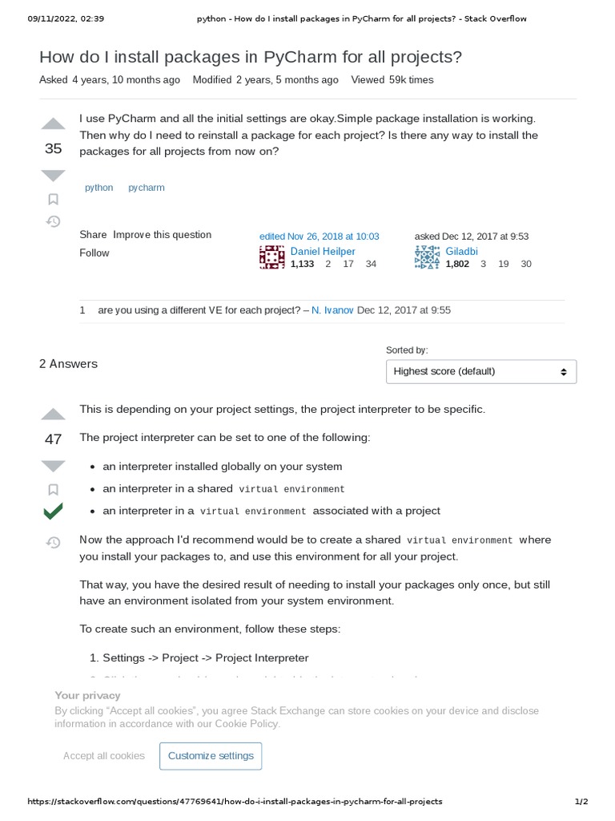This screenshot has width=615, height=821.
Task: Upvote the answer scored 47
Action: tap(53, 414)
